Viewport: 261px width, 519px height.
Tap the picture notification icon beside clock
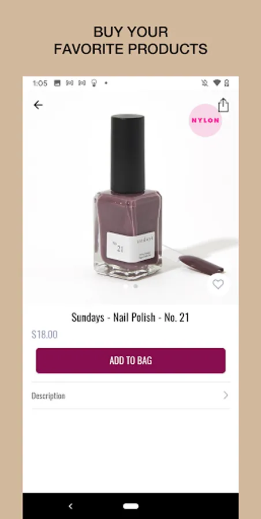click(57, 83)
